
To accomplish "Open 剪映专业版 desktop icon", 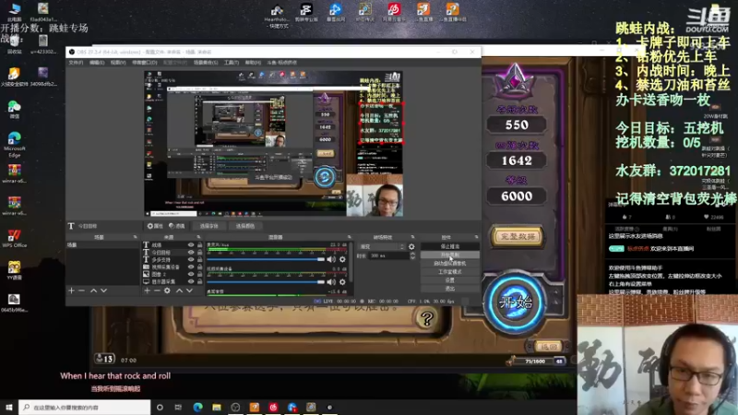I will tap(306, 13).
